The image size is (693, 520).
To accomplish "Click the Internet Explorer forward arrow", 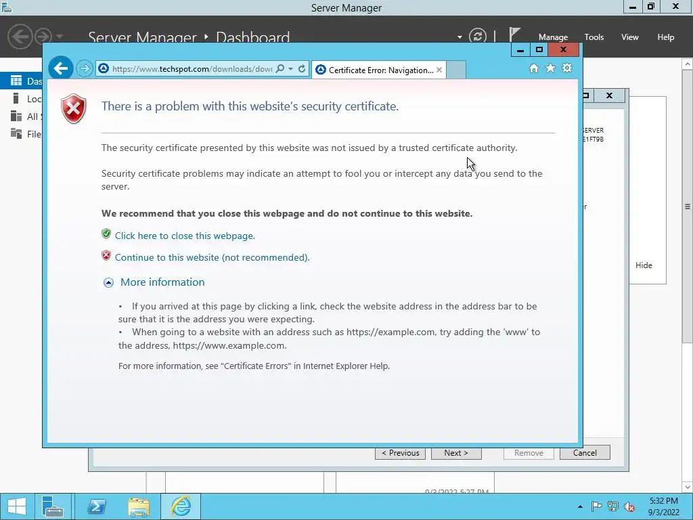I will (84, 68).
